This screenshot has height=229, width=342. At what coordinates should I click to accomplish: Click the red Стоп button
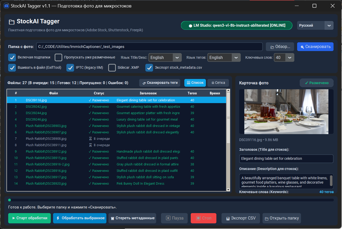(x=204, y=218)
